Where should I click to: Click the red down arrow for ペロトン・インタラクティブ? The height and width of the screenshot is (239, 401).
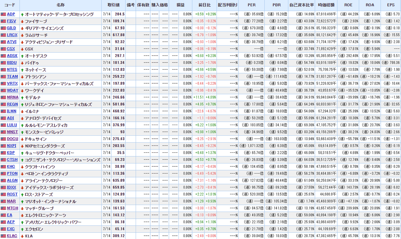click(x=22, y=174)
